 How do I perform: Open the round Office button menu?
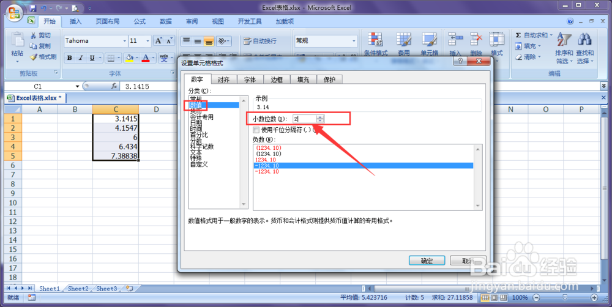click(x=14, y=12)
